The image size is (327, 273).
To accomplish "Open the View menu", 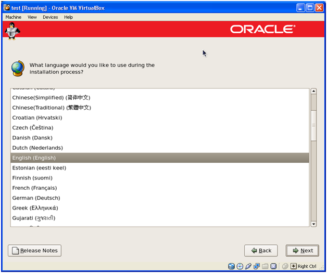I will (32, 17).
